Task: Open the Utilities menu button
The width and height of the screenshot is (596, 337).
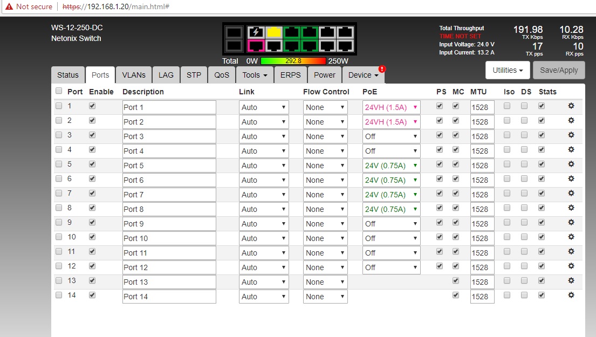Action: [508, 70]
